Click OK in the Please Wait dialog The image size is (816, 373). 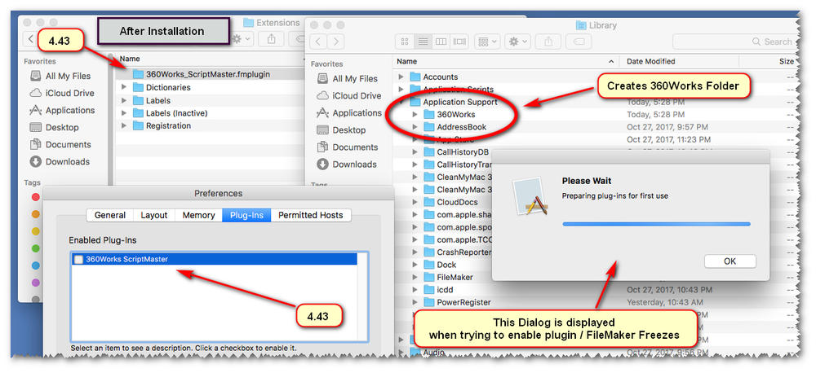point(730,261)
